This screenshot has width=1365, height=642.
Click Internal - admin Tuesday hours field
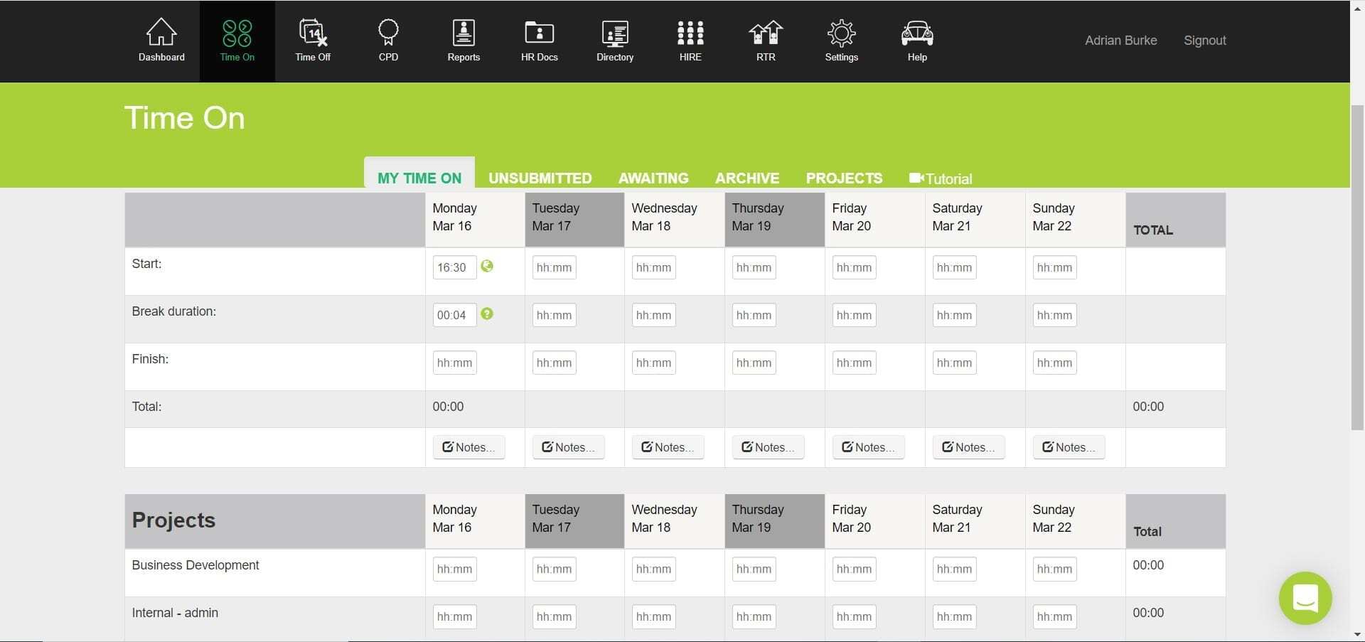click(x=554, y=616)
